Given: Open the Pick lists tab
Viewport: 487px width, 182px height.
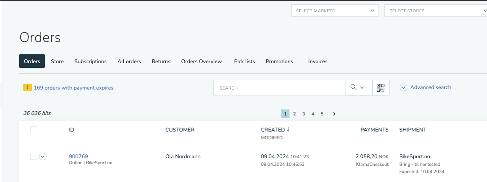Looking at the screenshot, I should coord(245,61).
